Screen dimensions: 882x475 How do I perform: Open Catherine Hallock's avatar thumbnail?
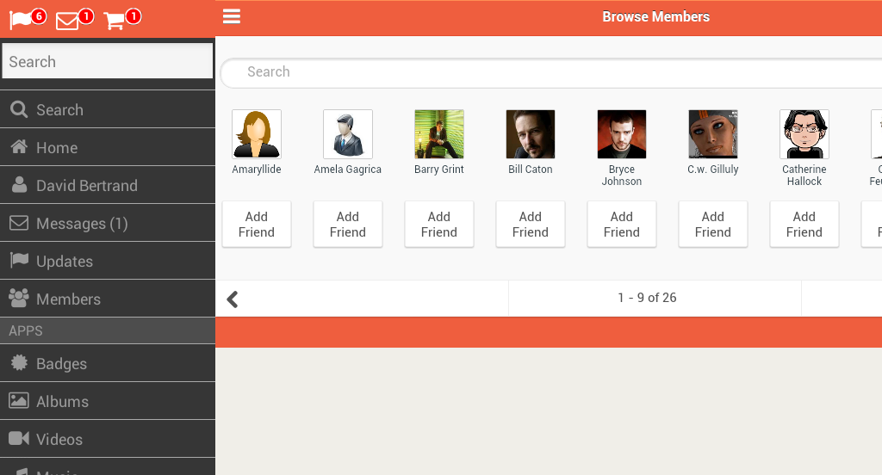[x=804, y=134]
